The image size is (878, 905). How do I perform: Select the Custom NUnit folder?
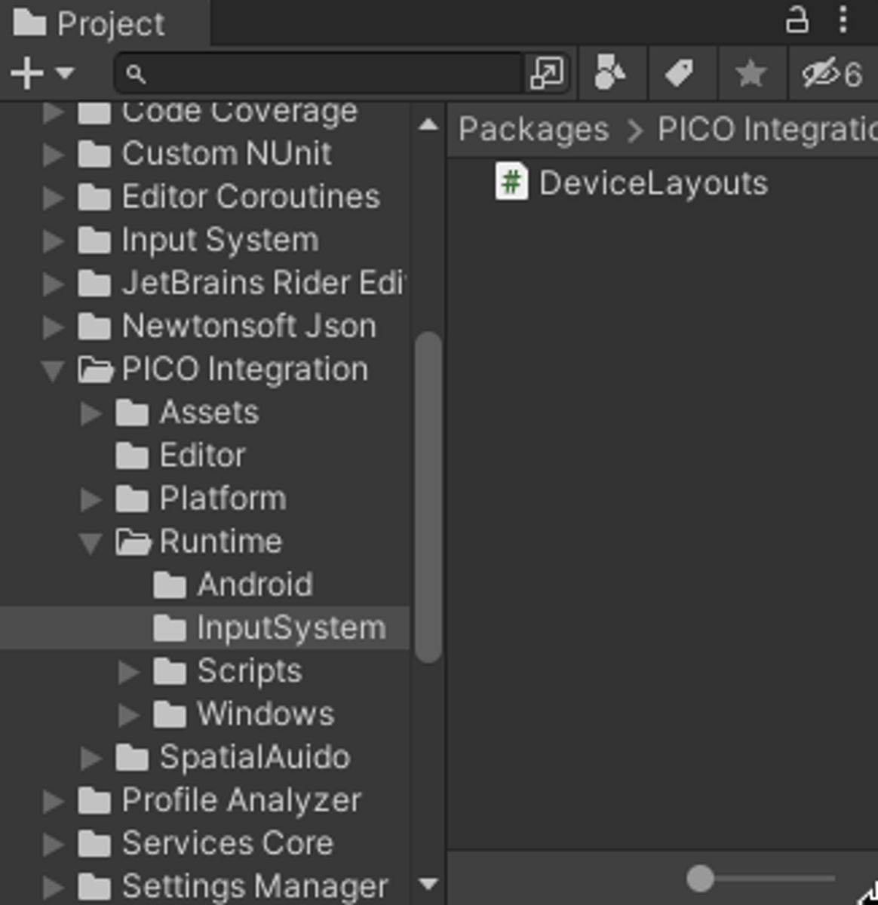click(205, 155)
